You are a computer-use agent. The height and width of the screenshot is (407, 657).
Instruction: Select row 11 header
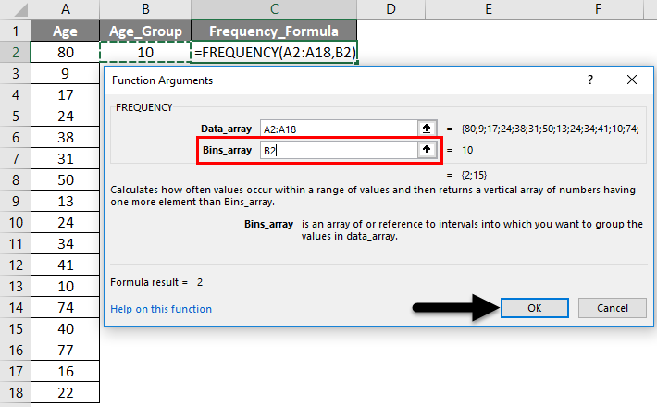point(16,243)
